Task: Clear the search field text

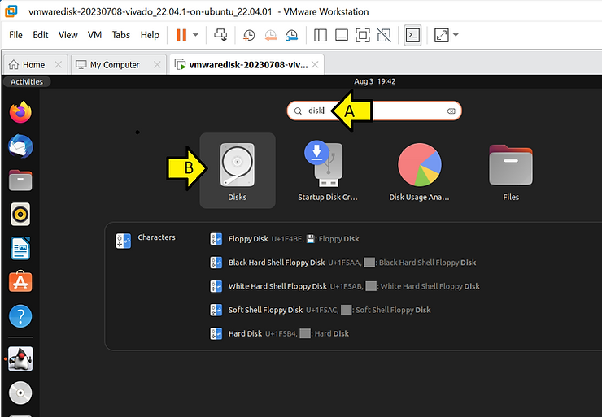Action: tap(451, 111)
